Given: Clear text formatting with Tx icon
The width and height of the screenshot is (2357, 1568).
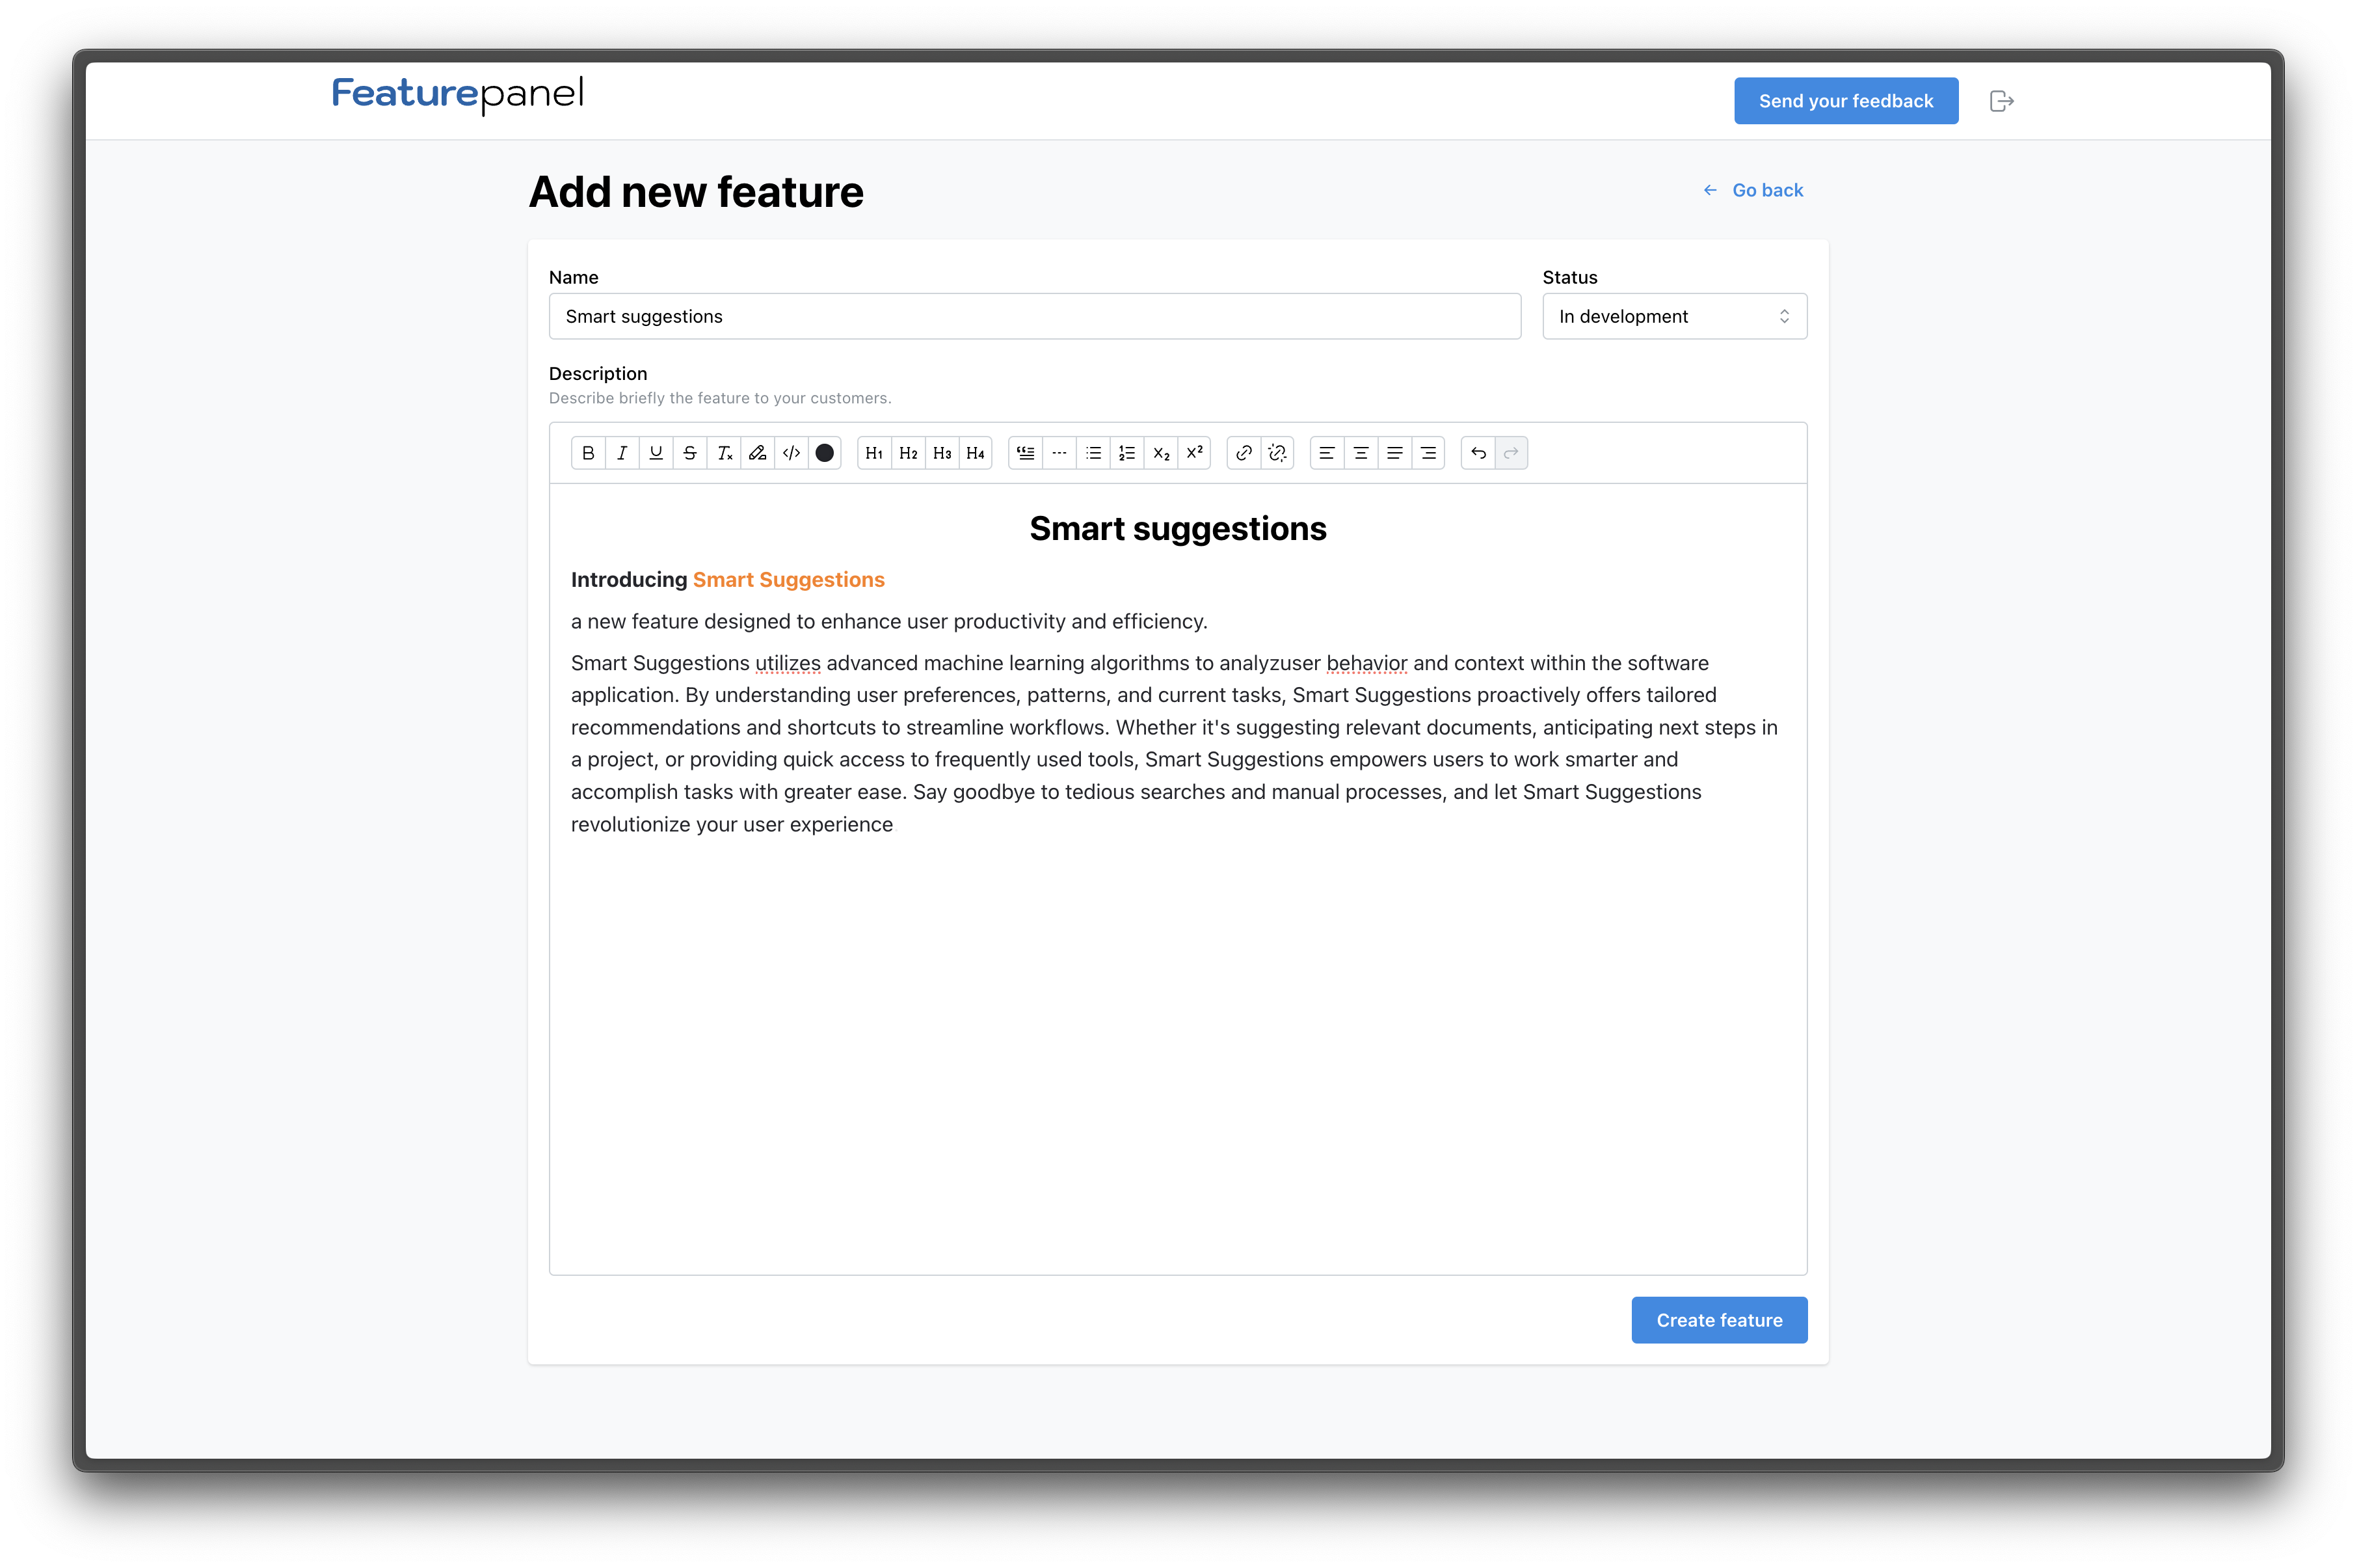Looking at the screenshot, I should (x=725, y=453).
